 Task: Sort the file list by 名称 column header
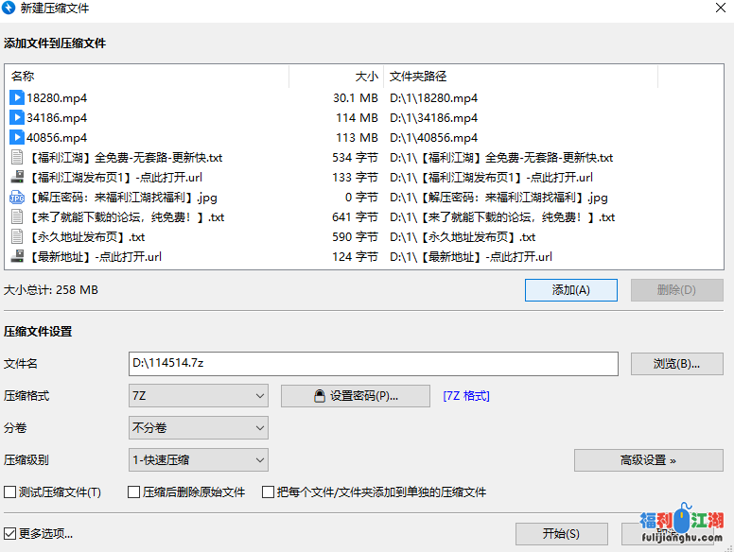147,77
